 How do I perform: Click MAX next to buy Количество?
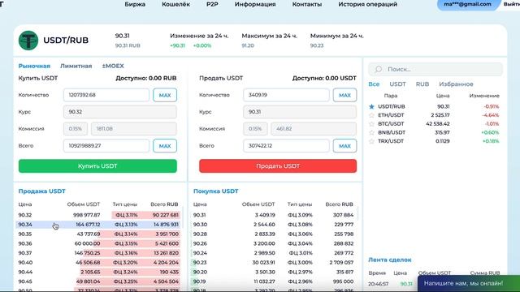(165, 95)
